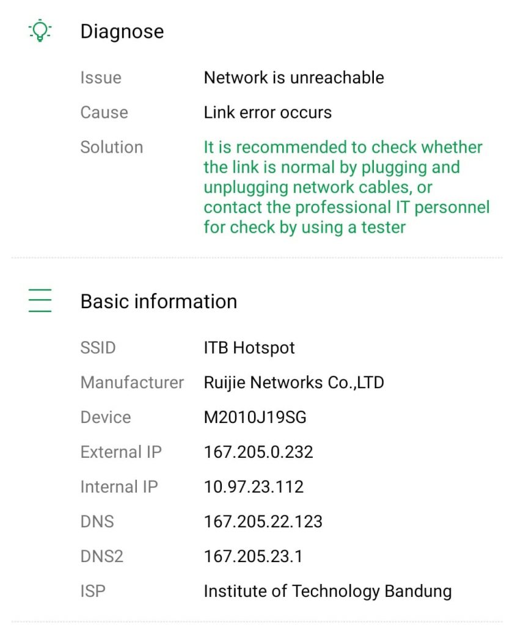This screenshot has width=515, height=625.
Task: Tap the Network is unreachable issue
Action: tap(294, 78)
